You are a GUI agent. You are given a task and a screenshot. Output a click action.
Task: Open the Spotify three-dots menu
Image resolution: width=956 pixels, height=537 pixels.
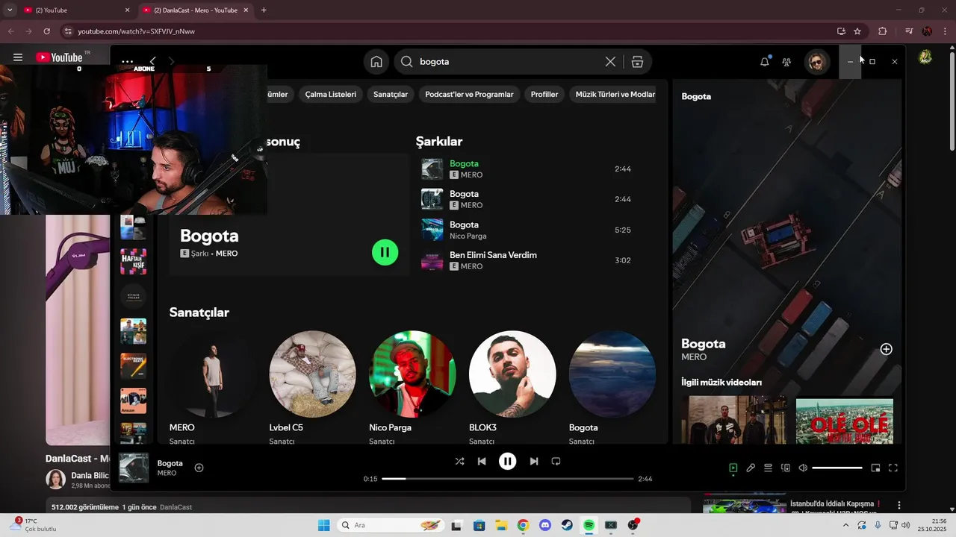[128, 62]
